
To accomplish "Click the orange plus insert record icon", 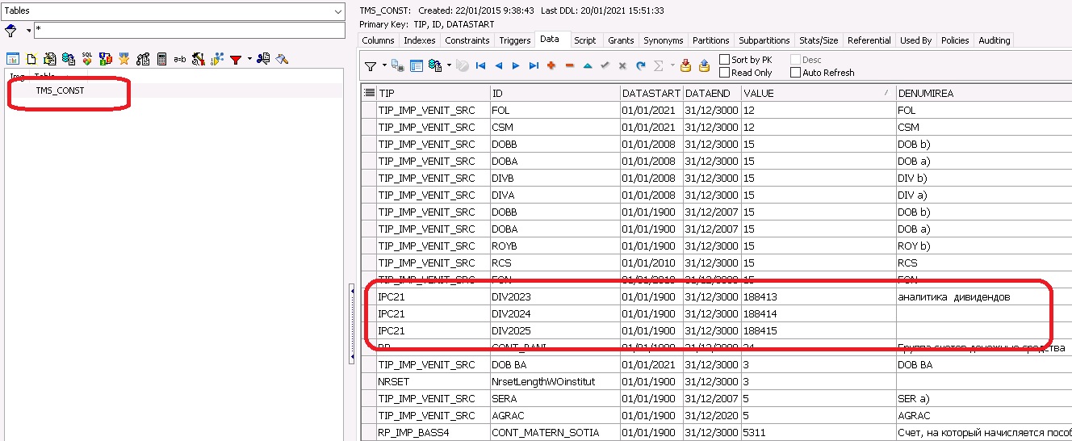I will coord(551,66).
